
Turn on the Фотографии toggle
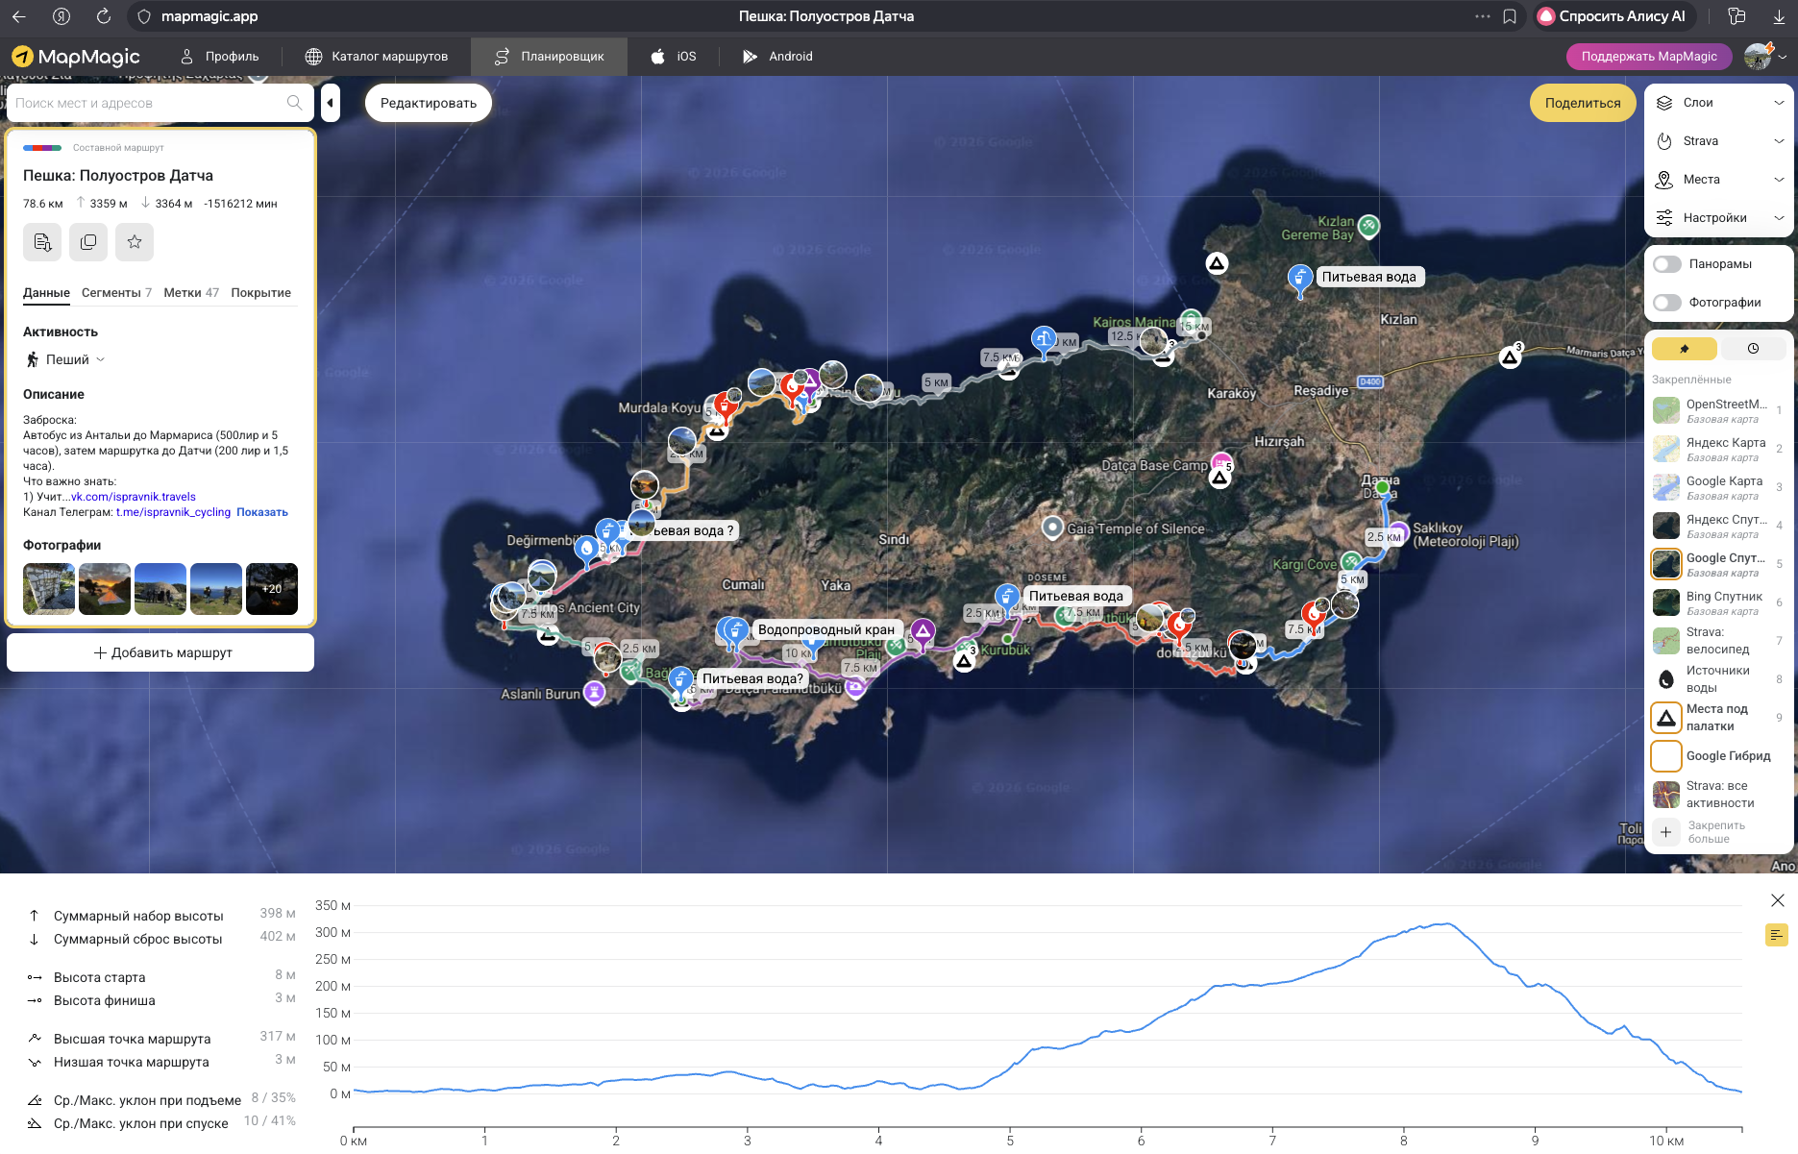[1667, 303]
